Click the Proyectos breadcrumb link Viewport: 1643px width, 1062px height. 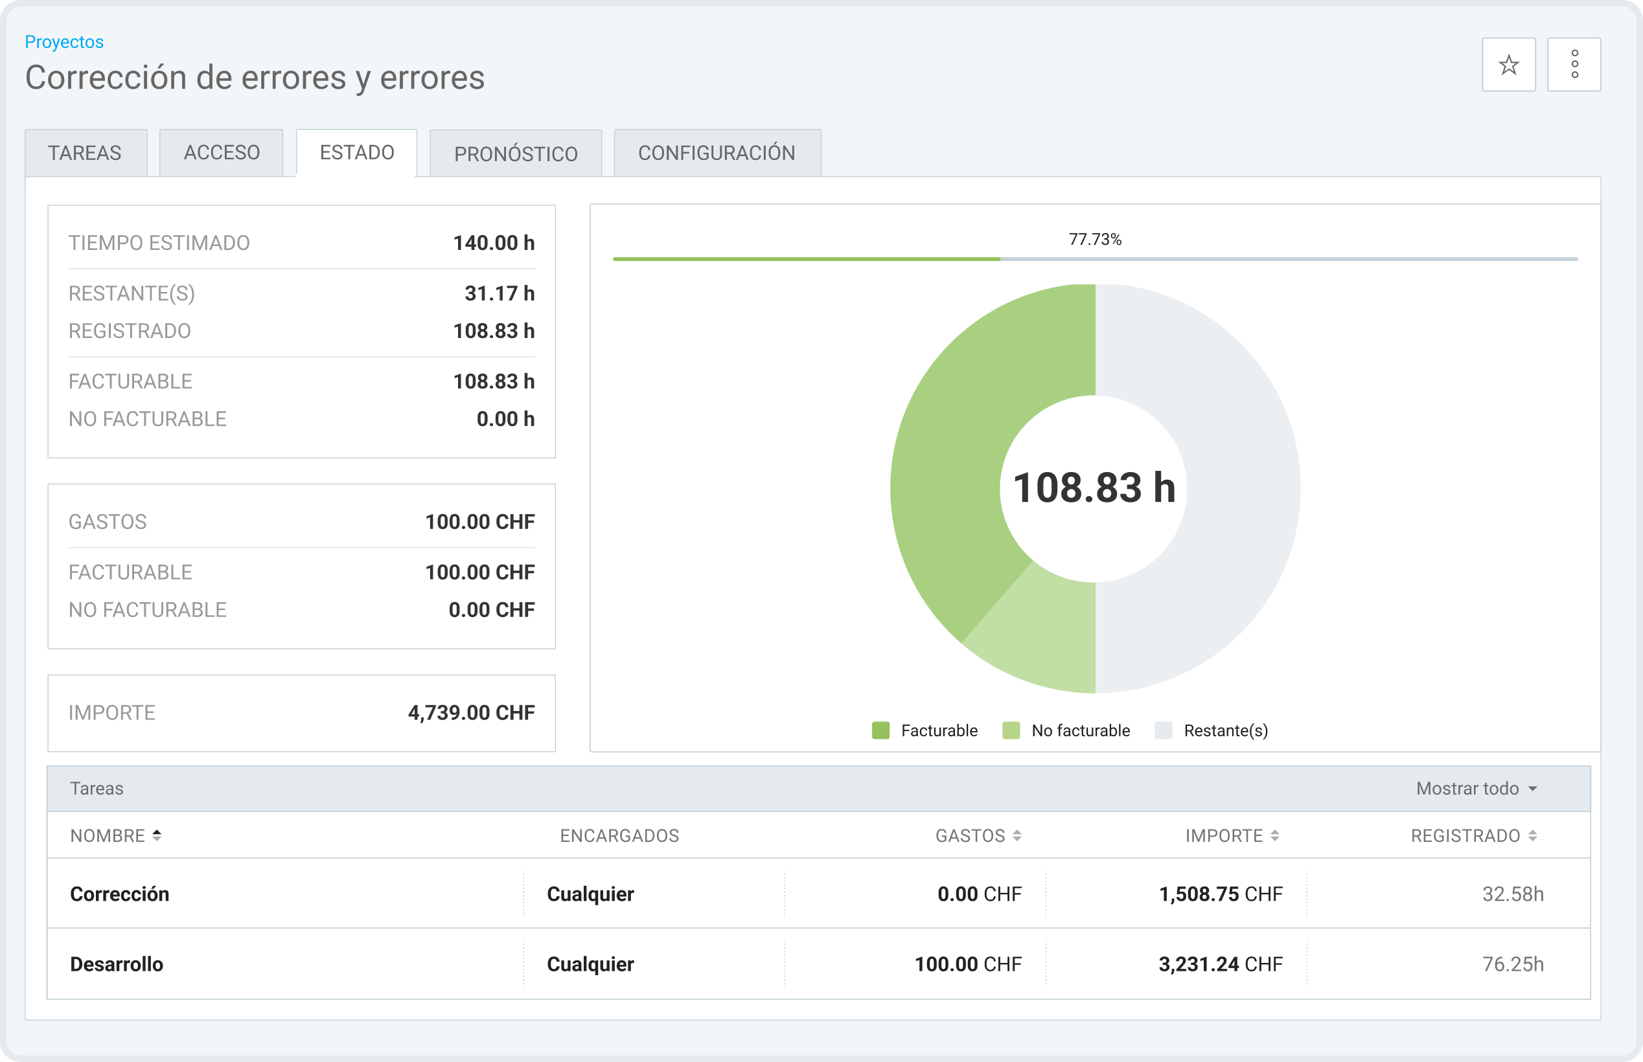coord(64,42)
